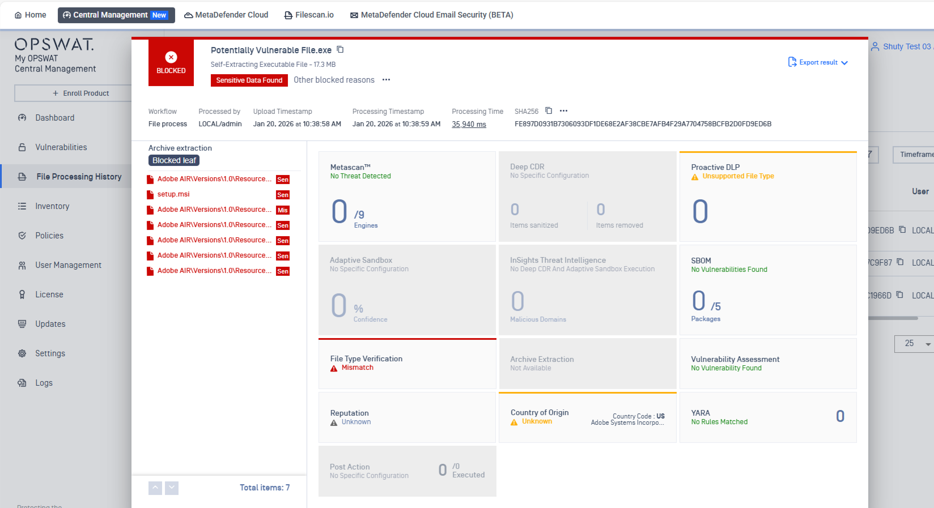Go to the previous item with the up arrow
Image resolution: width=934 pixels, height=508 pixels.
tap(155, 488)
